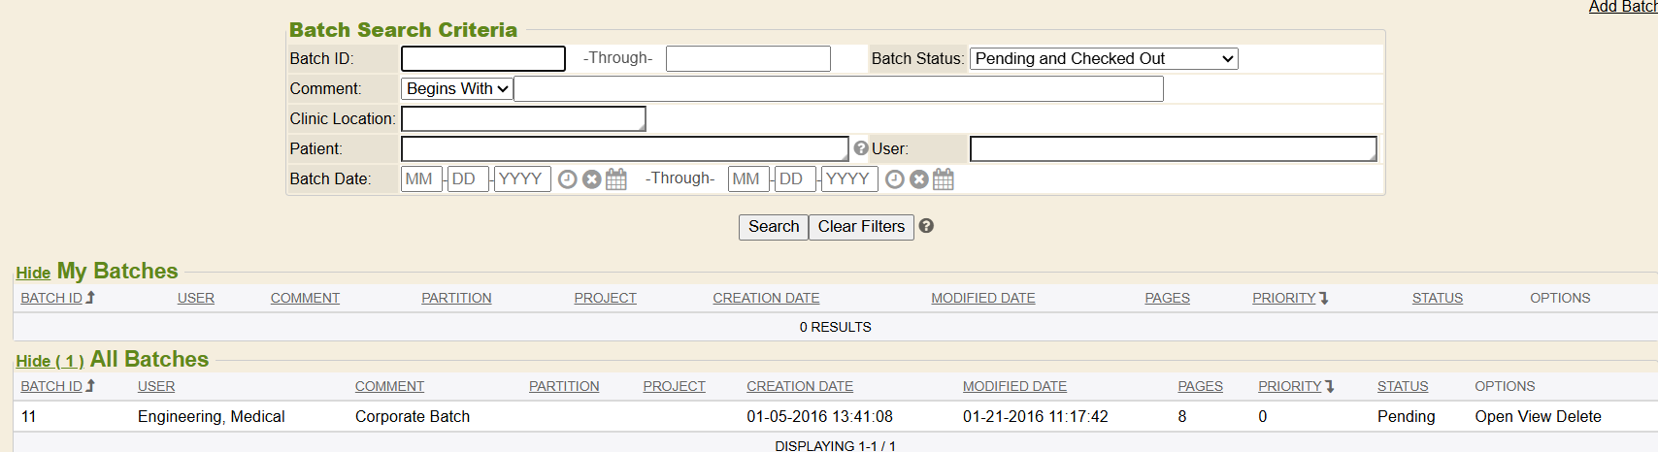The width and height of the screenshot is (1658, 452).
Task: Clear the start batch date with the X icon
Action: click(x=591, y=179)
